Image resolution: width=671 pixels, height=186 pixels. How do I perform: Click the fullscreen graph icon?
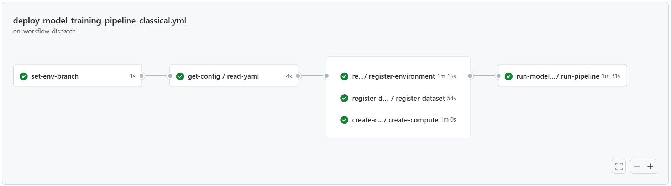tap(619, 166)
